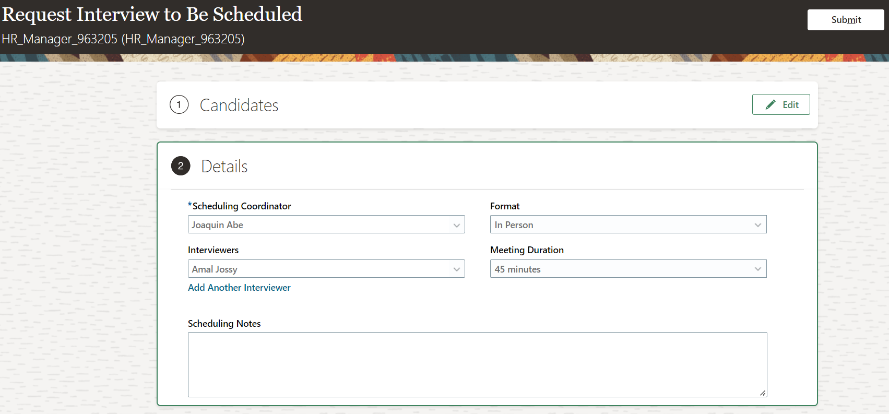Expand the Meeting Duration chevron
889x414 pixels.
[758, 269]
